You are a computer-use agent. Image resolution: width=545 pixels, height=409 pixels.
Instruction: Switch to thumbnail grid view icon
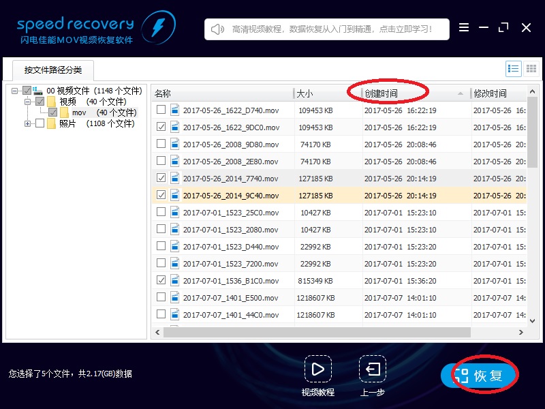tap(531, 68)
